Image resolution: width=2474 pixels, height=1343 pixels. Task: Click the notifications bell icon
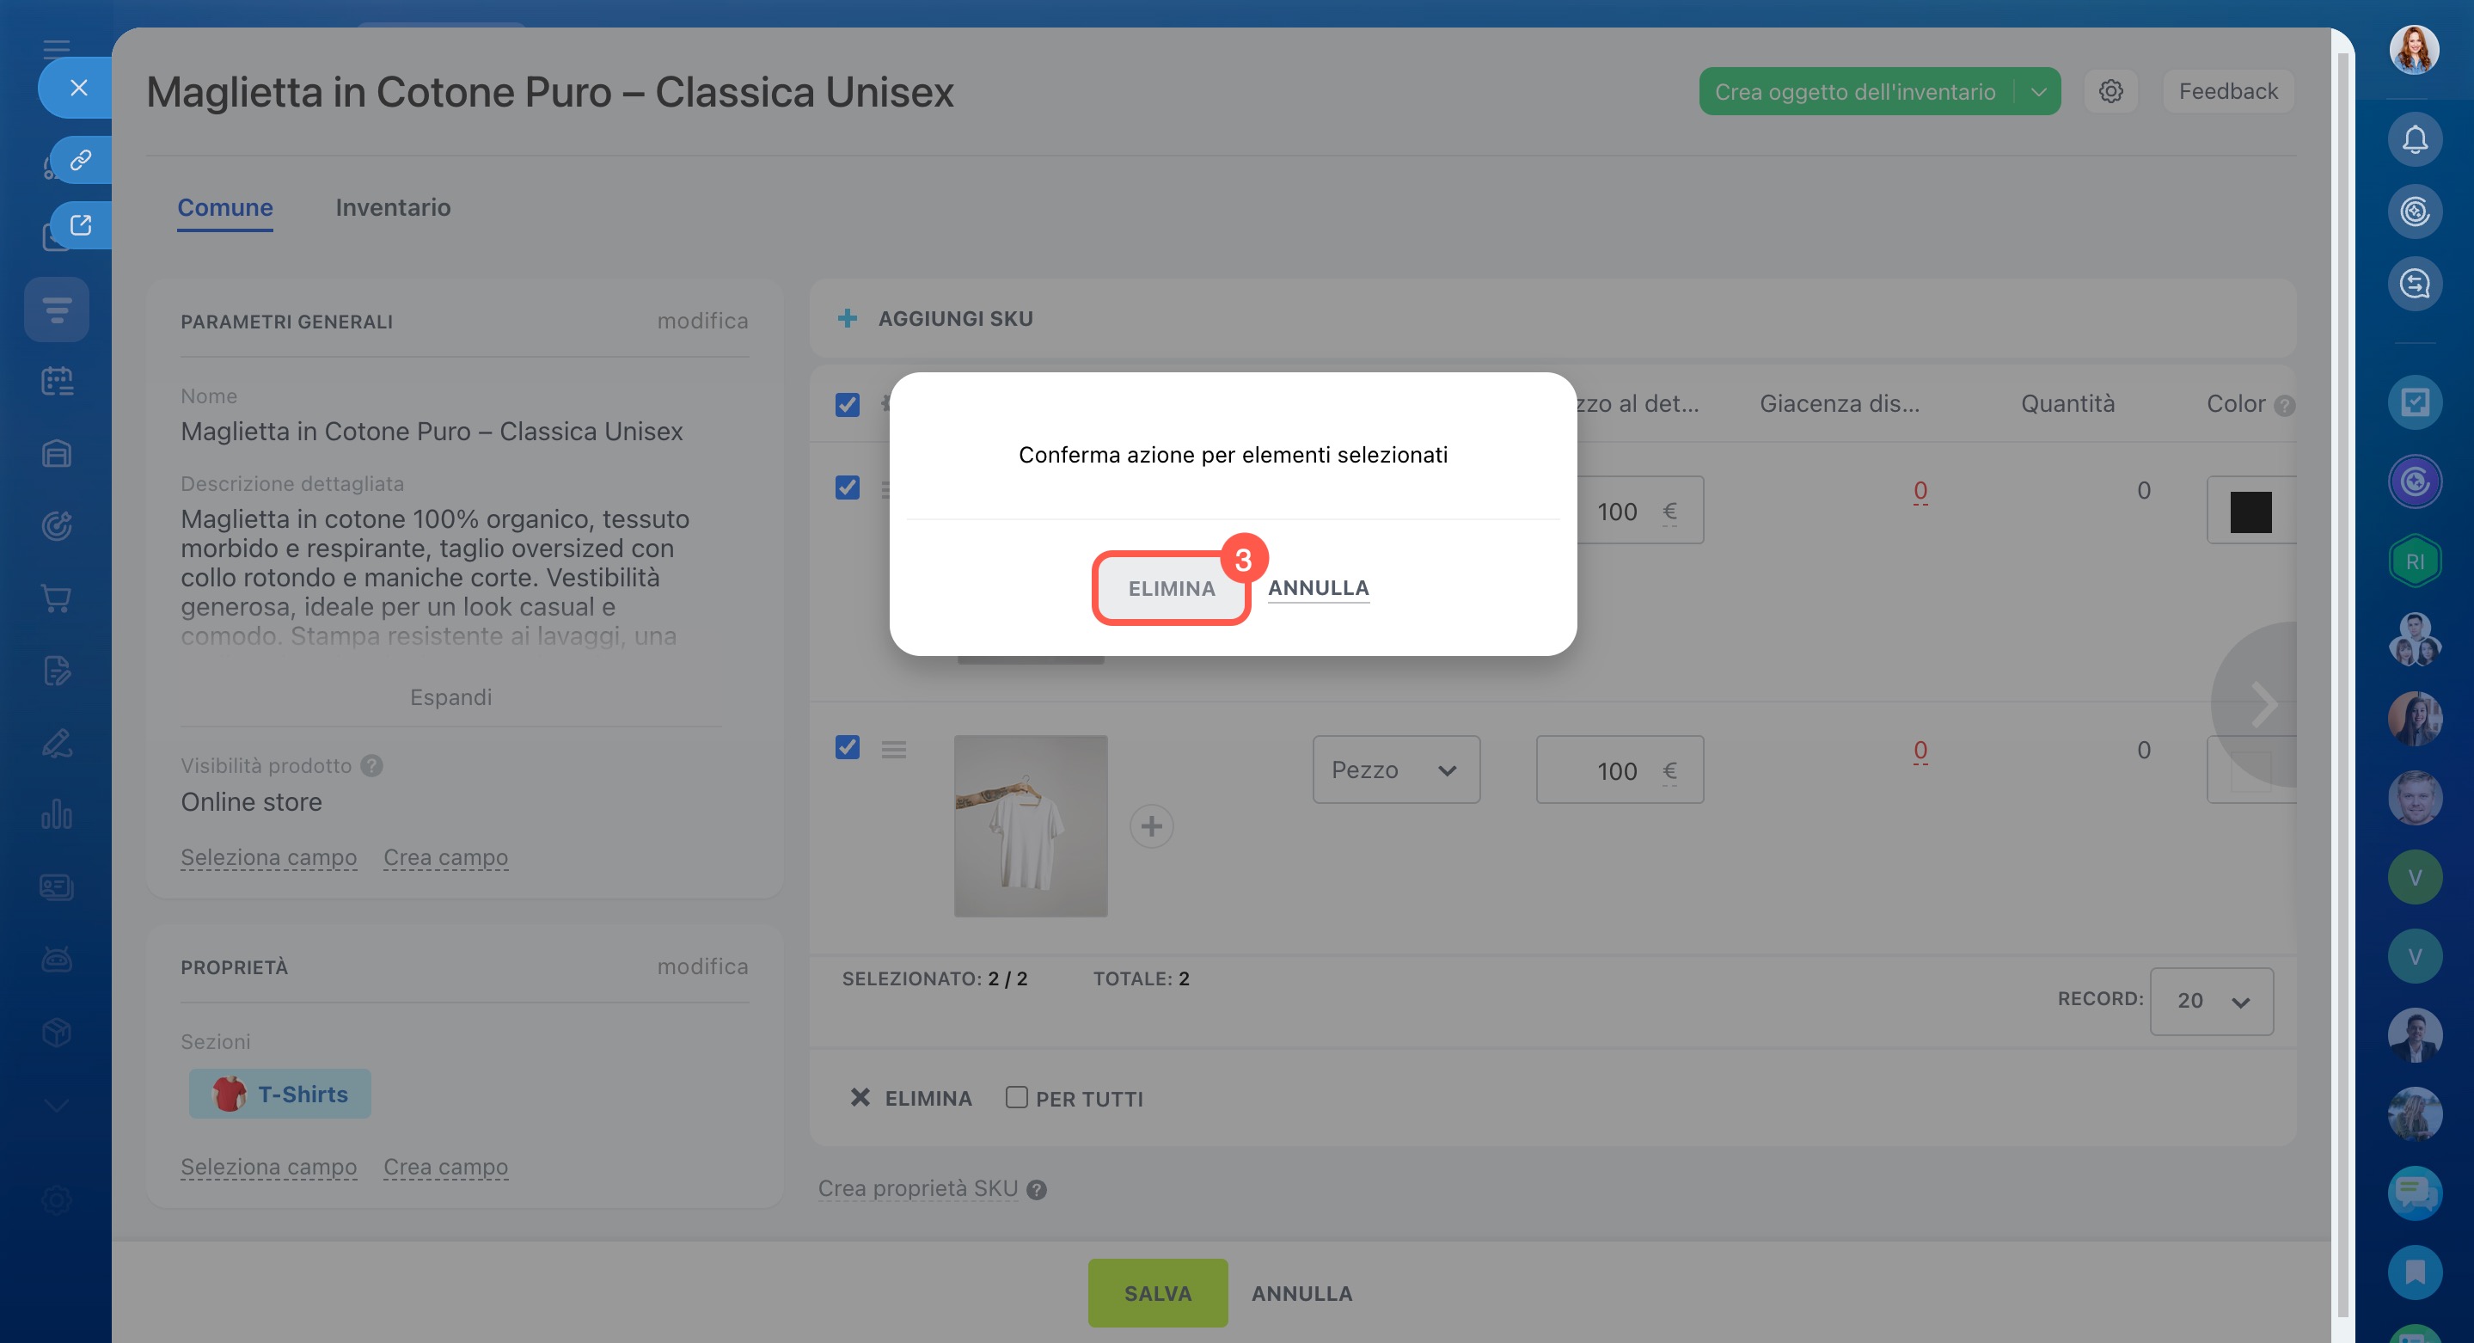click(2414, 140)
